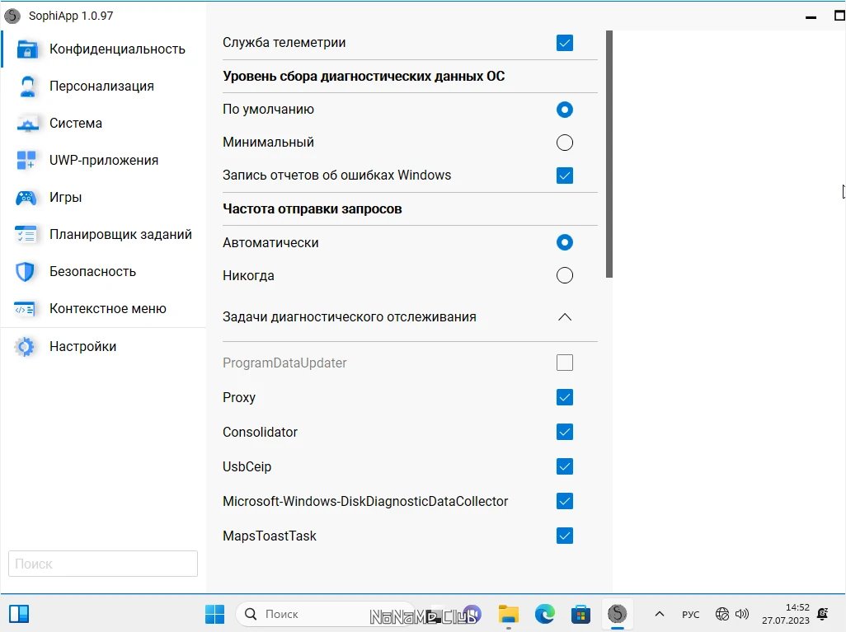Image resolution: width=846 pixels, height=632 pixels.
Task: Click the Настройки gear icon
Action: [25, 347]
